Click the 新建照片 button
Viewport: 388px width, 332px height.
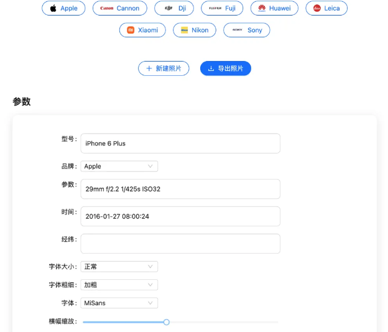click(164, 68)
